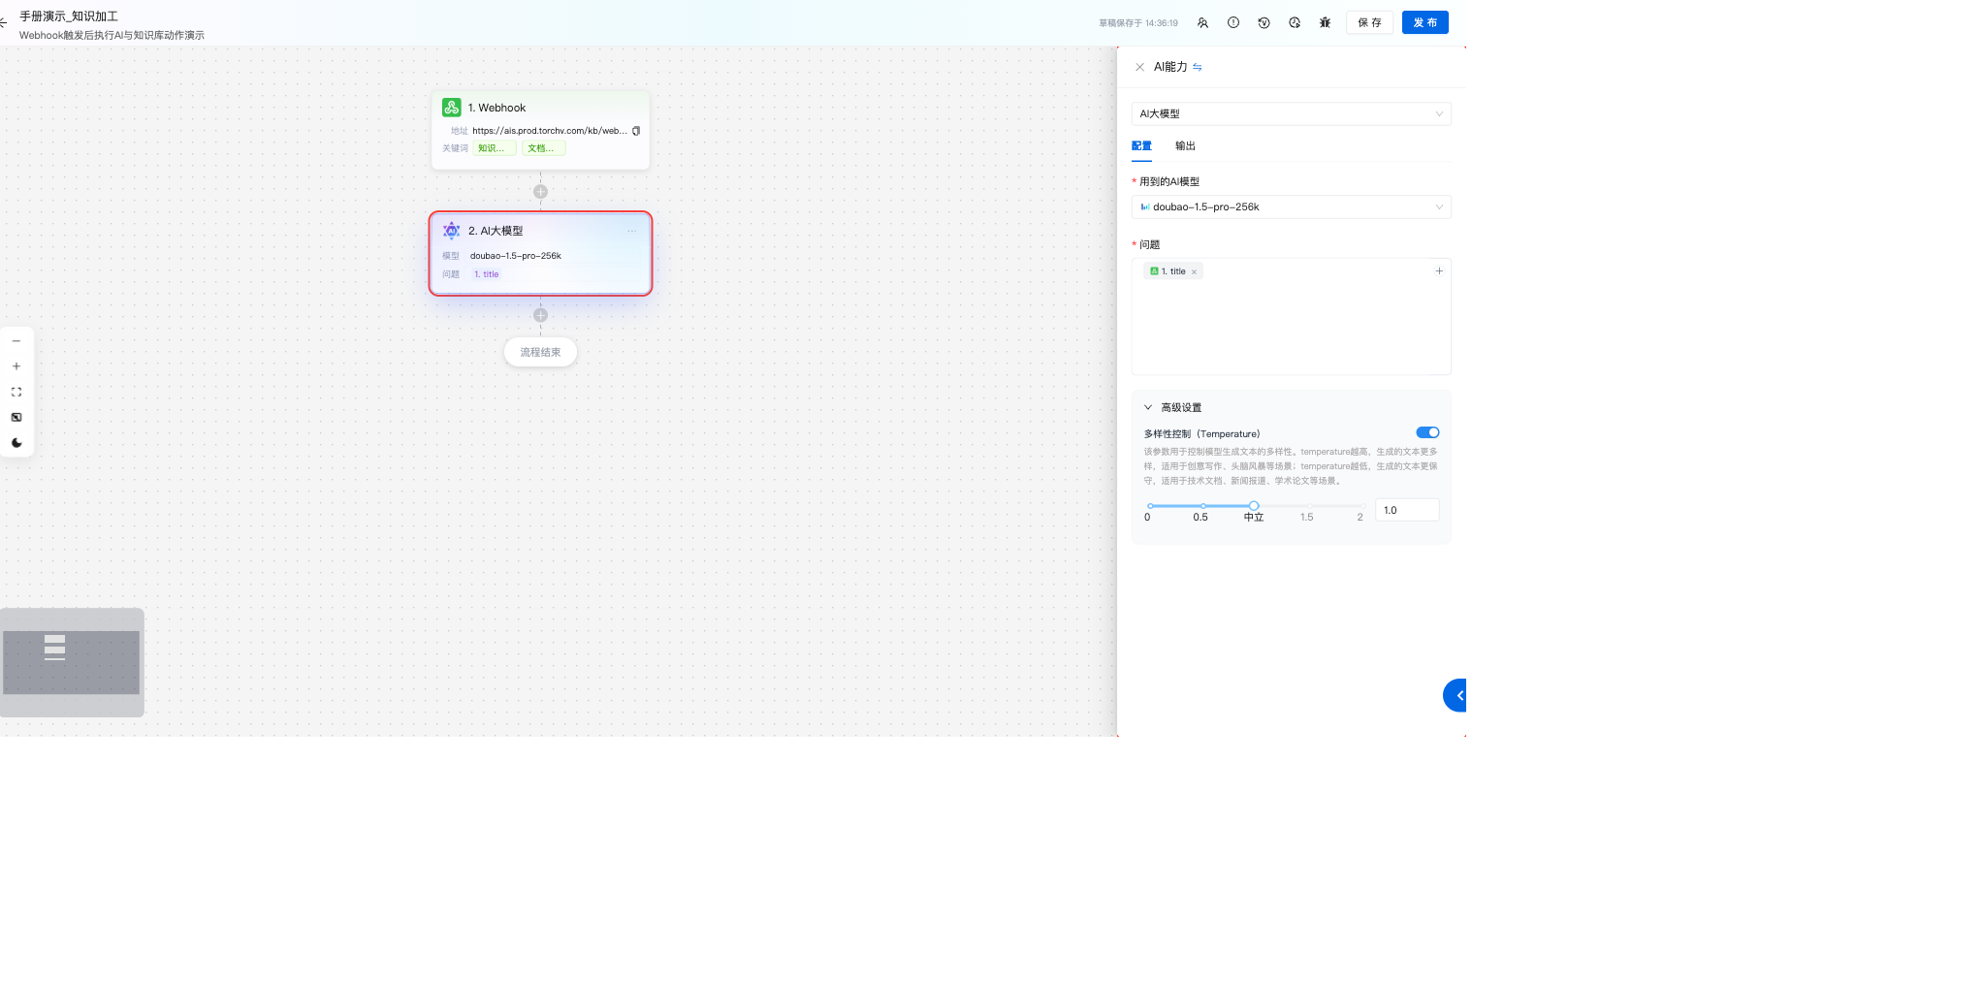Open the doubao-1.5-pro-256k model dropdown
The width and height of the screenshot is (1984, 983).
click(1291, 206)
